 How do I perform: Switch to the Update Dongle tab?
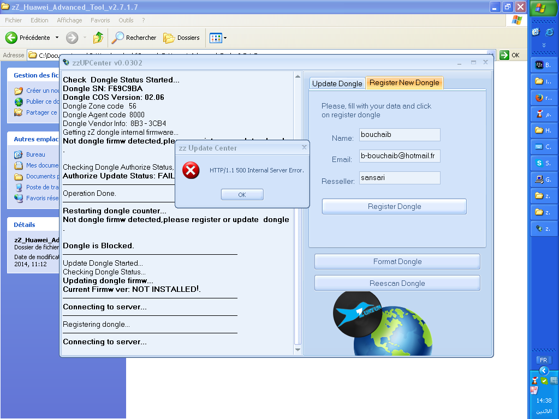(337, 83)
